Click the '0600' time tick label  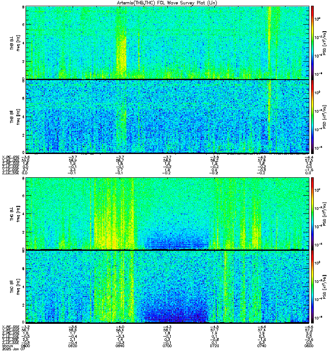pos(26,346)
